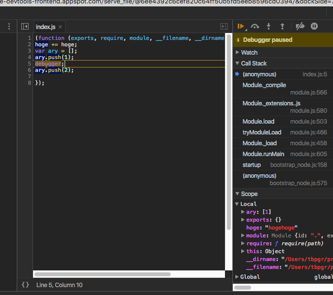Open the index.js:5 source link
This screenshot has height=295, width=333.
point(315,74)
